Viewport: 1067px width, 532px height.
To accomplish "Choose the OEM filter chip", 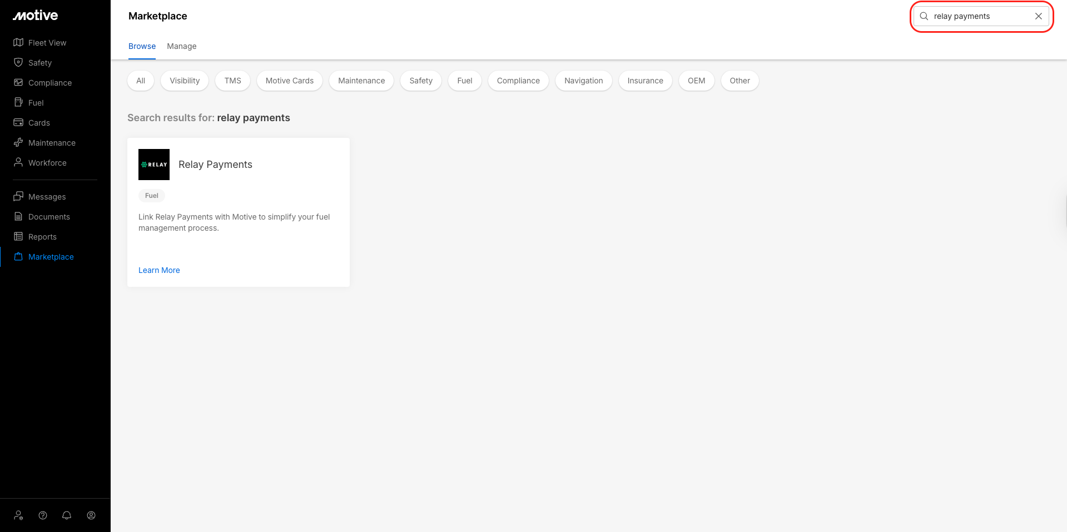I will coord(697,81).
